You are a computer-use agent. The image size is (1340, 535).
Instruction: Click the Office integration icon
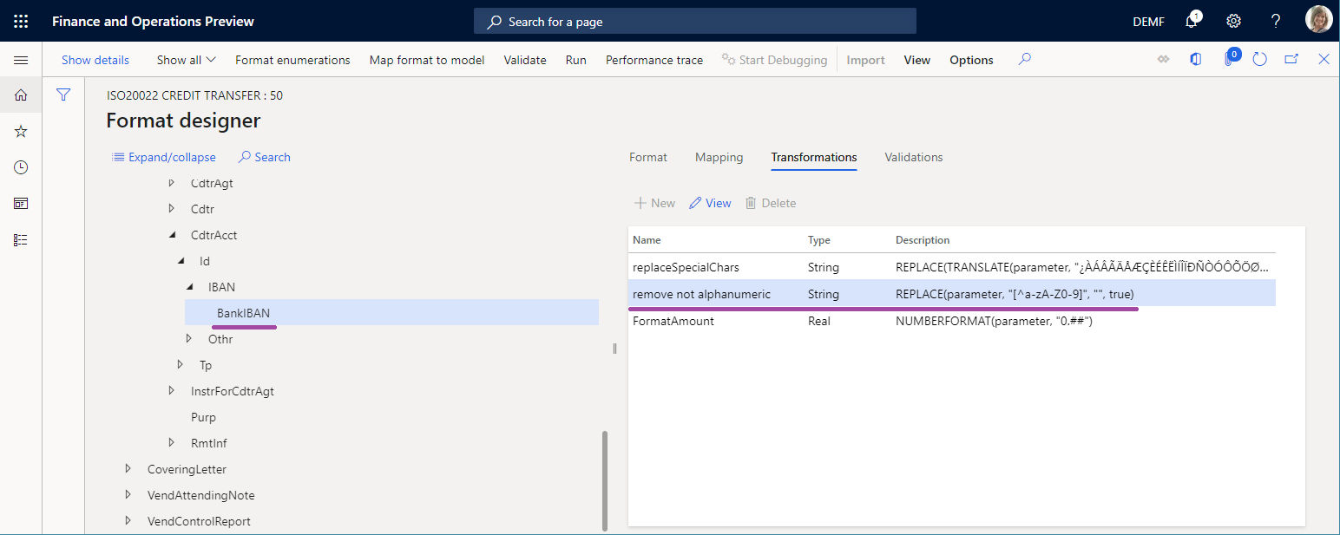[1195, 59]
